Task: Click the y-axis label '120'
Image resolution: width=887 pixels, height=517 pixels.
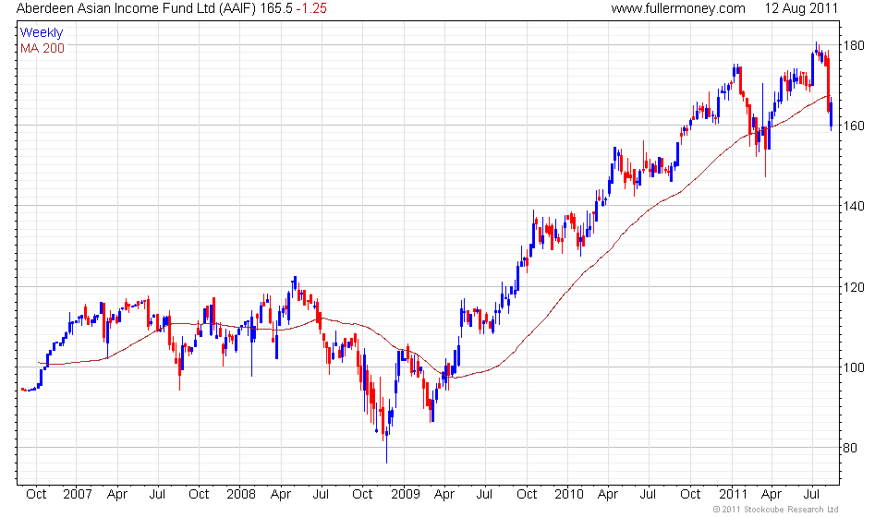Action: click(854, 287)
